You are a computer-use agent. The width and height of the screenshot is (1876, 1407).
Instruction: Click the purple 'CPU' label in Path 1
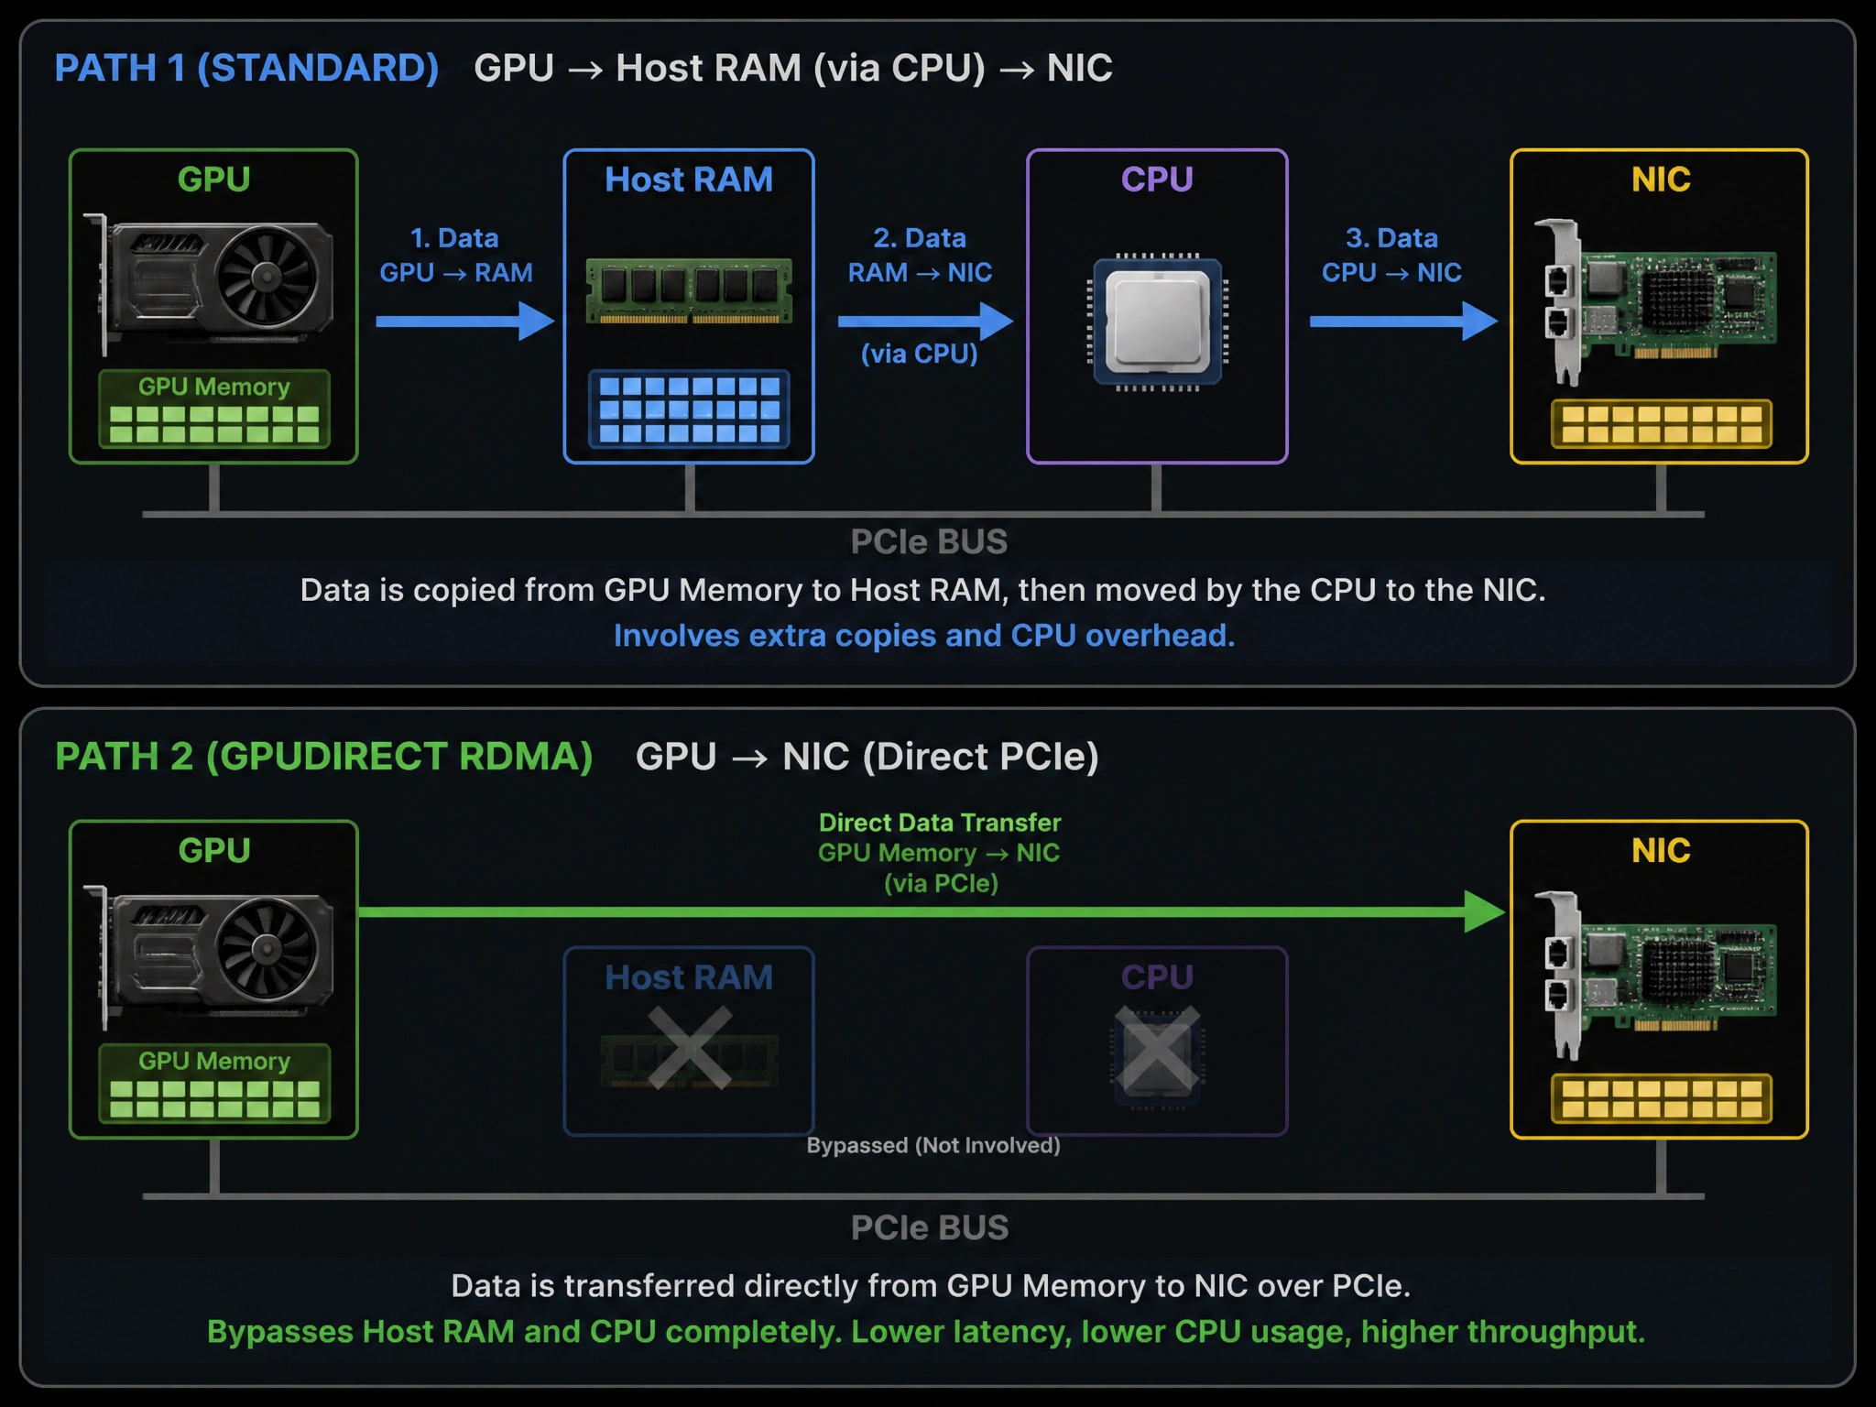pyautogui.click(x=1157, y=180)
